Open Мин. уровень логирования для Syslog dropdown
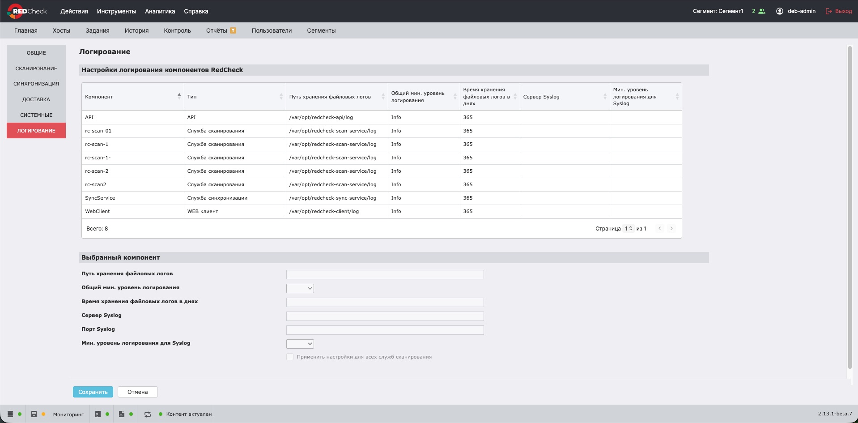The height and width of the screenshot is (423, 858). click(x=300, y=344)
